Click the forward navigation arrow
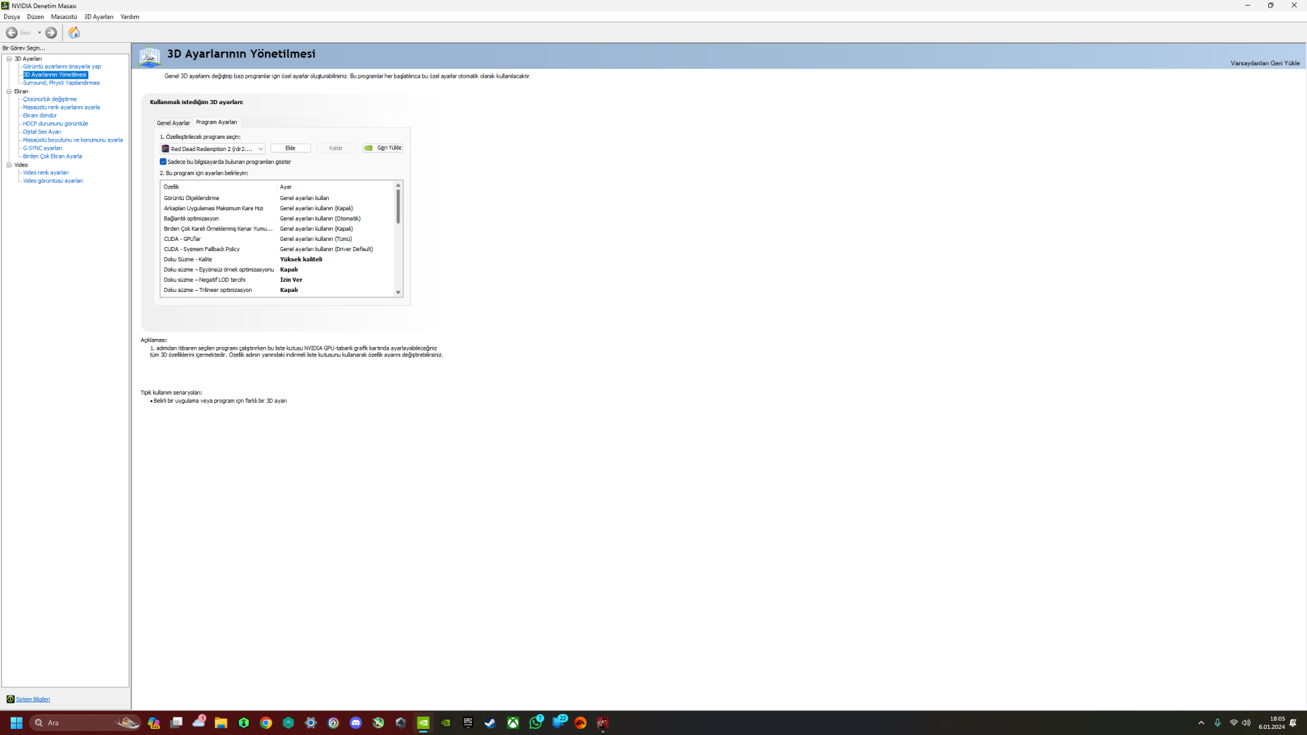Screen dimensions: 1307x735 pyautogui.click(x=51, y=33)
